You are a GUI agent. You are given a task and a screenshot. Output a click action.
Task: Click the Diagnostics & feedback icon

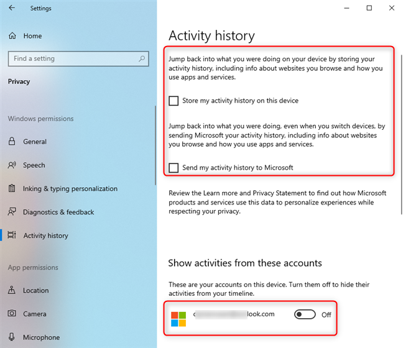(12, 212)
